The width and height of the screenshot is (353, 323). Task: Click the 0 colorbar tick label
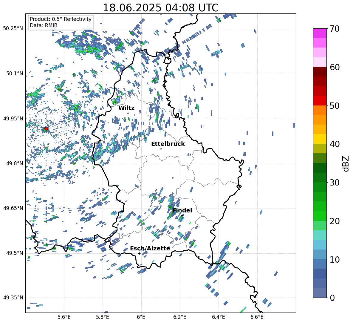point(332,298)
